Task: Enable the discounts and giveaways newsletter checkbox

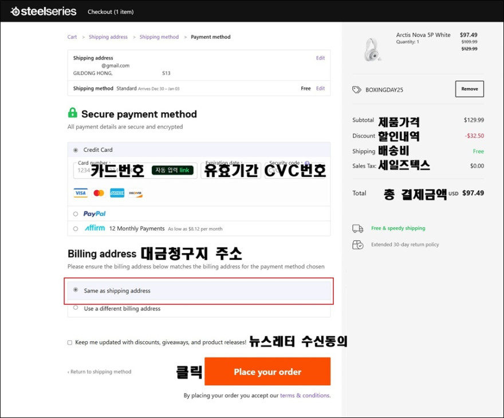Action: pos(70,342)
